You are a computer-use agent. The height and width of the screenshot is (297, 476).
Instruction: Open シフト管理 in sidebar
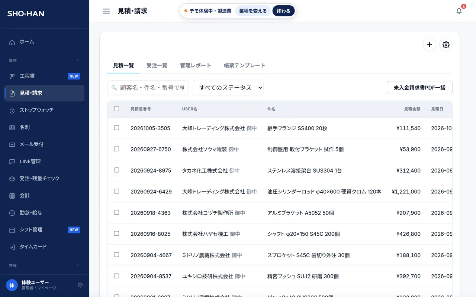[45, 230]
